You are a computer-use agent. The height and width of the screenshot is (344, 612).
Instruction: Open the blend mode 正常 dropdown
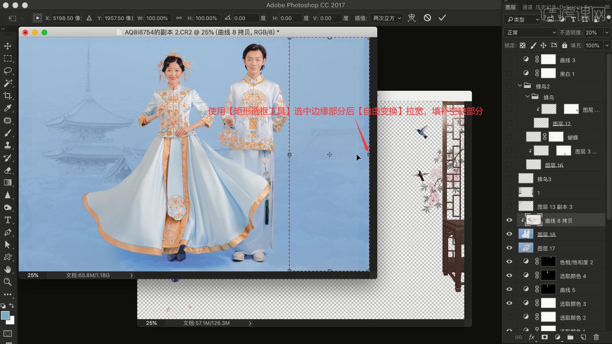tap(530, 32)
